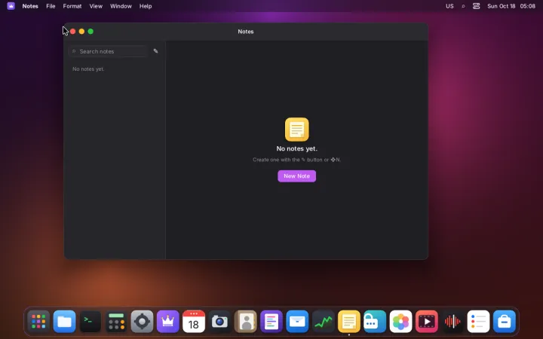Image resolution: width=543 pixels, height=339 pixels.
Task: Open the Calendar icon showing 18
Action: (x=194, y=322)
